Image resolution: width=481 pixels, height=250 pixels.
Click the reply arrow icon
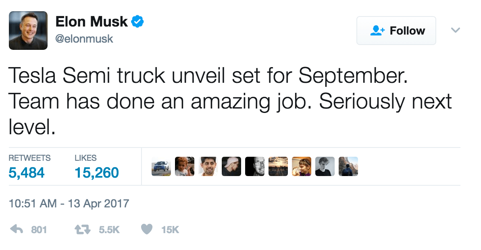point(16,230)
